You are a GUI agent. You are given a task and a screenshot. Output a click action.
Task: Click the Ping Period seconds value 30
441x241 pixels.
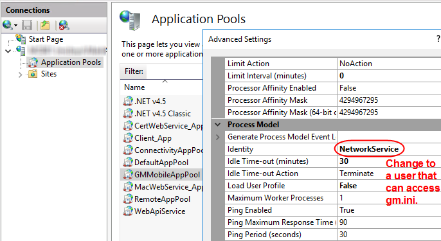coord(343,235)
